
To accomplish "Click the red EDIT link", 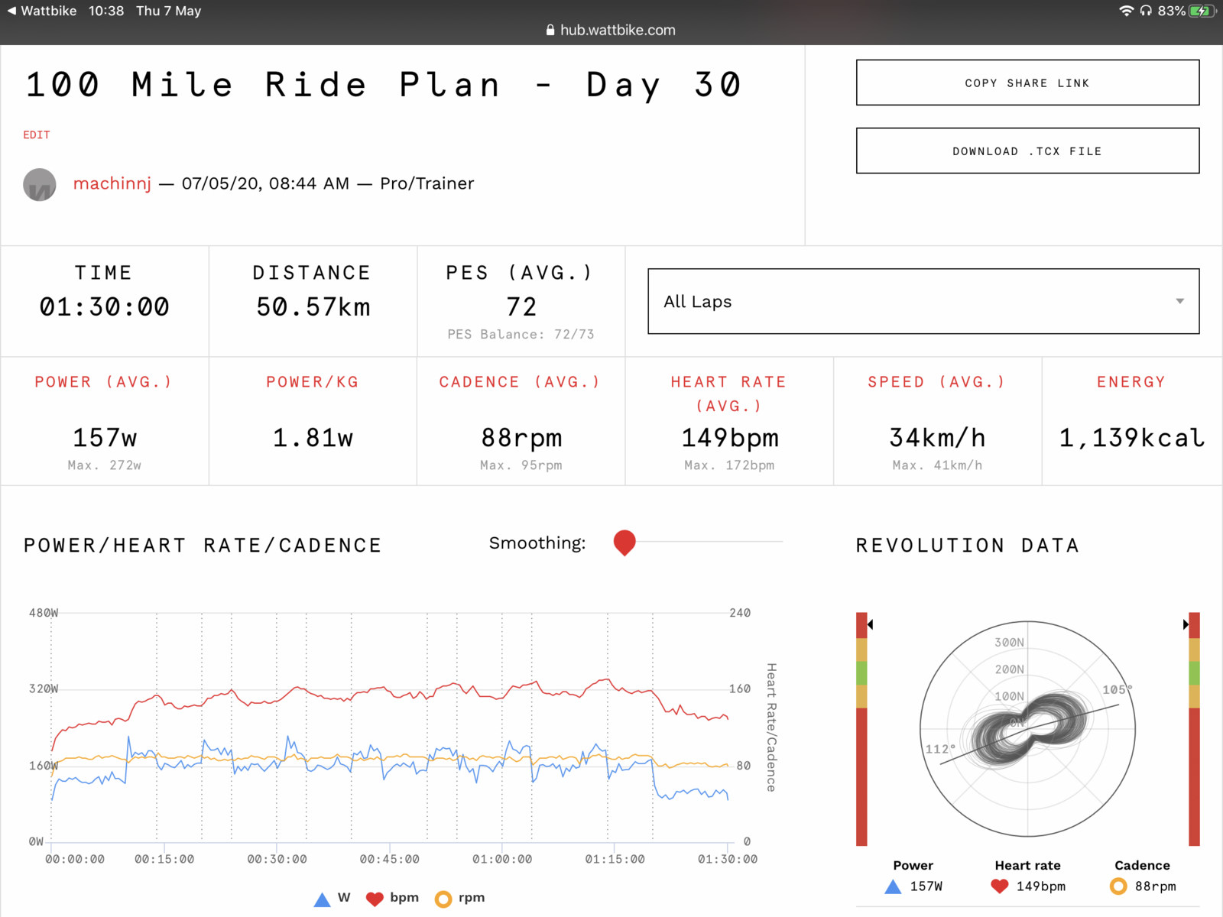I will pos(37,135).
